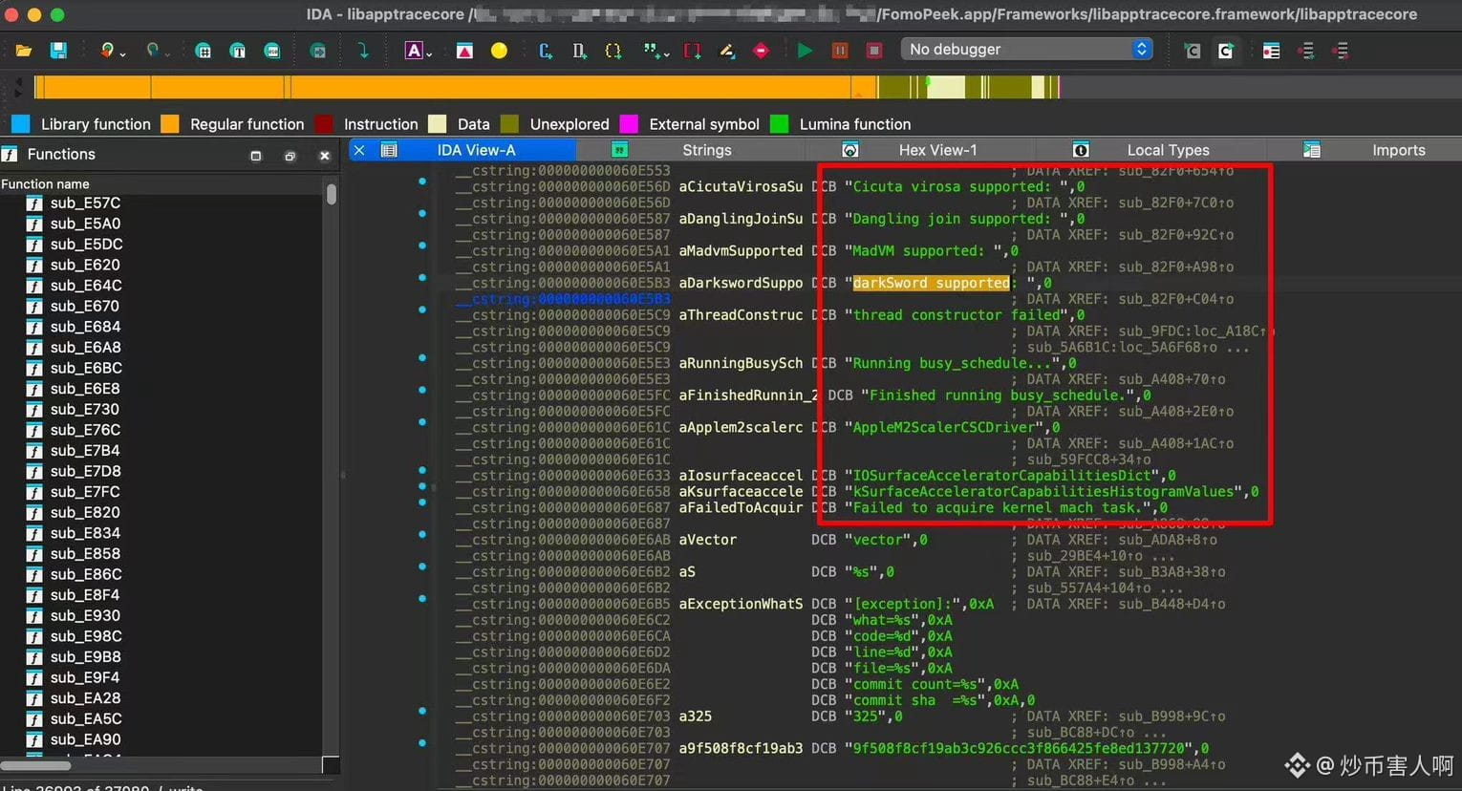Click the red stop process button
The width and height of the screenshot is (1462, 791).
point(874,50)
